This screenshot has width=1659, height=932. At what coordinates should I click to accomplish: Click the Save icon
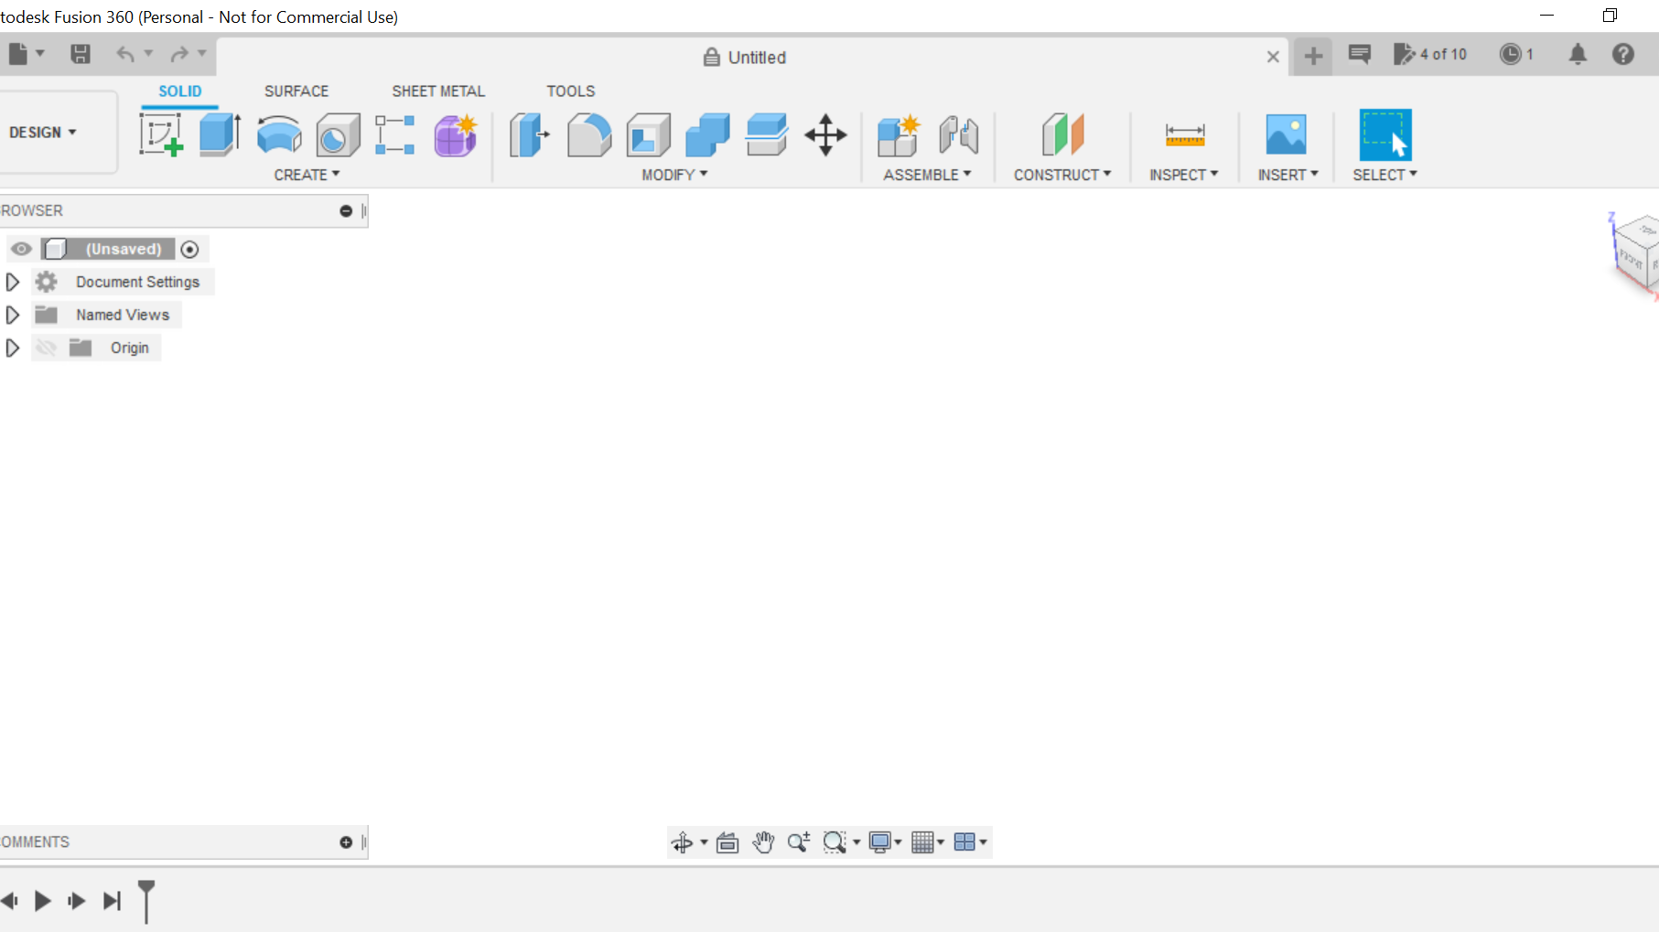81,54
